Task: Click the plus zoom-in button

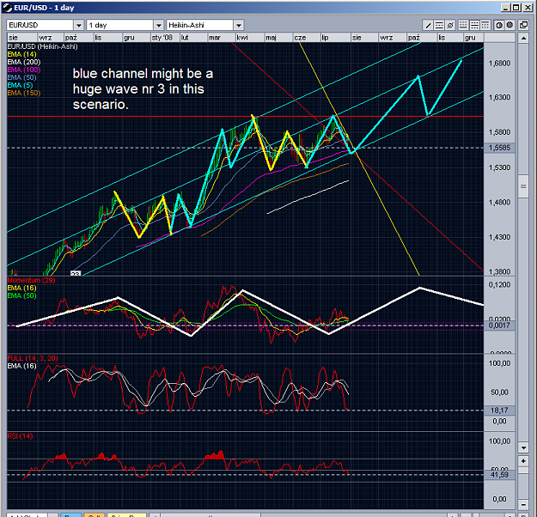Action: (x=523, y=461)
